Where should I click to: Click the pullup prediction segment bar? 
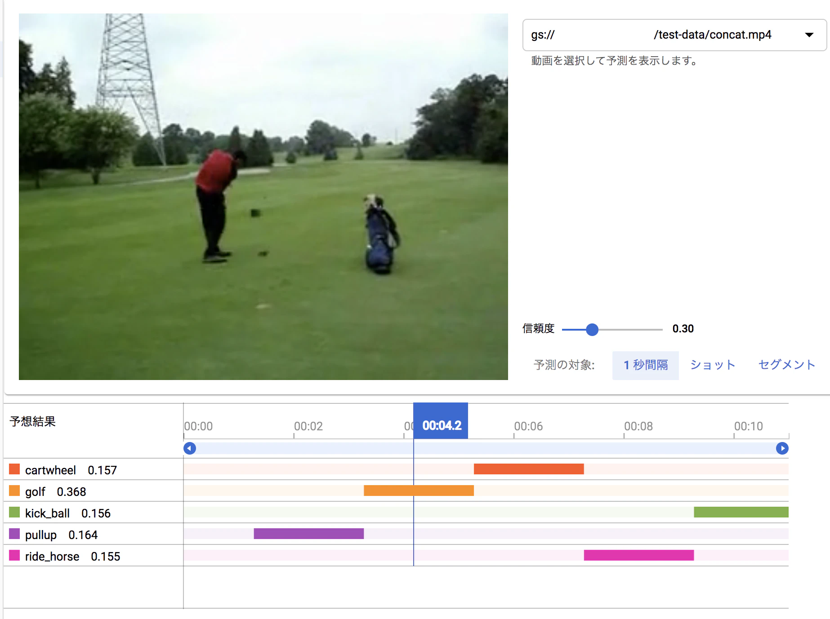pos(309,534)
